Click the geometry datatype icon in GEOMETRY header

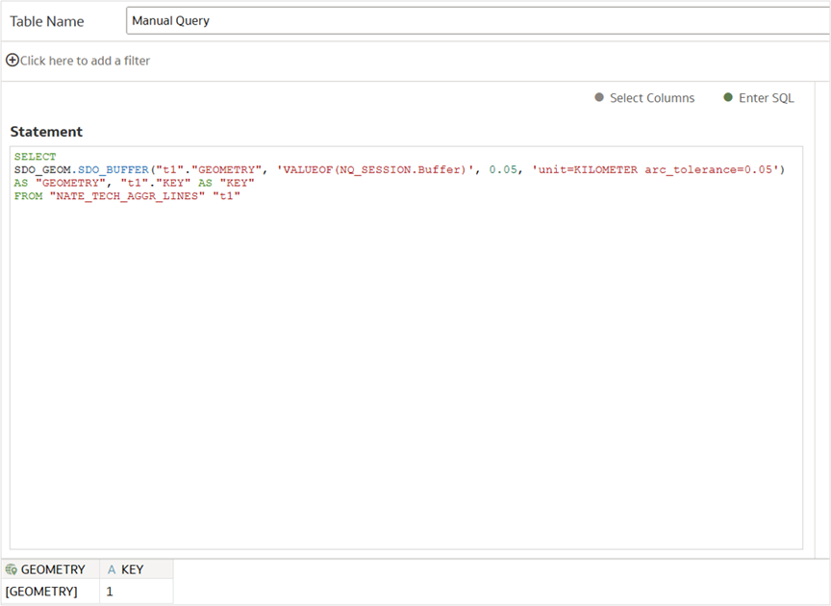click(x=9, y=568)
